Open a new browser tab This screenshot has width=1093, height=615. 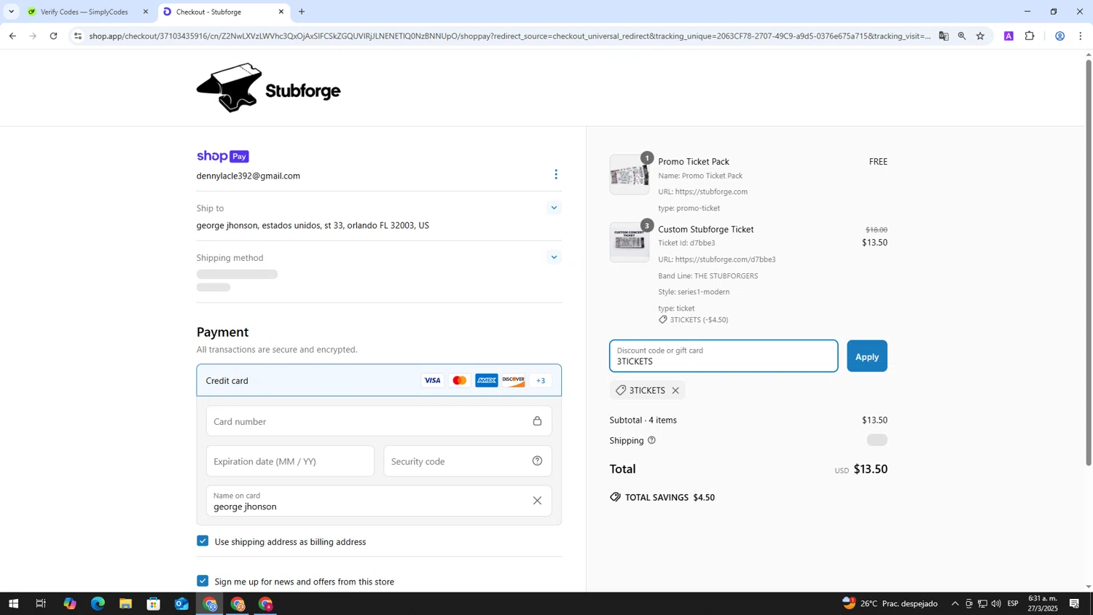tap(302, 12)
